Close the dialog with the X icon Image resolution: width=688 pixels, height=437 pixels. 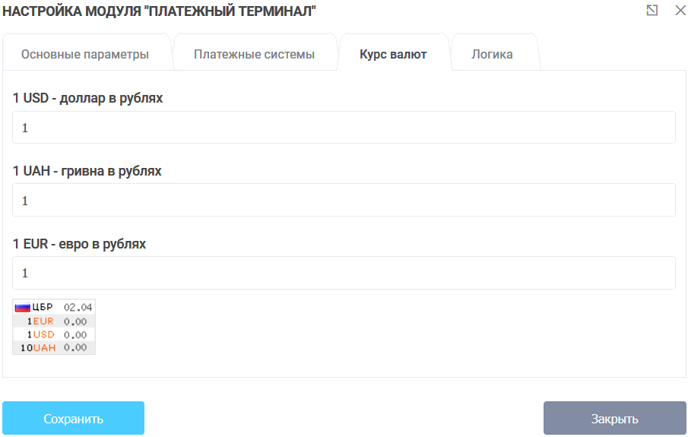(x=680, y=11)
